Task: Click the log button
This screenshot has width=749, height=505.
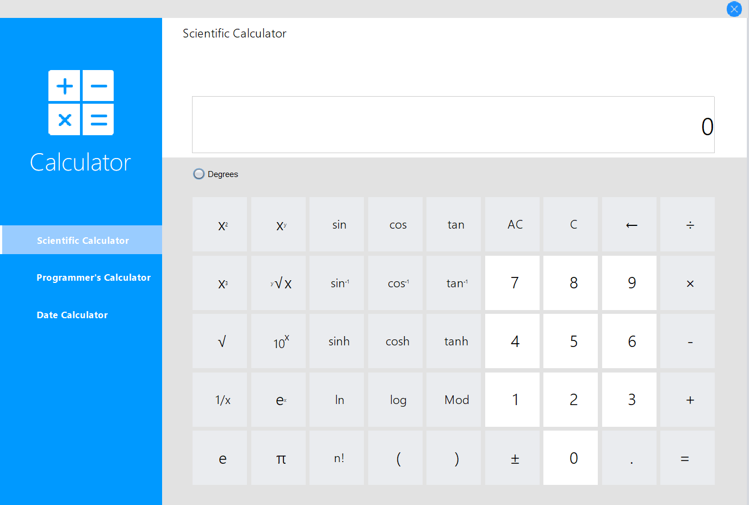Action: pos(395,400)
